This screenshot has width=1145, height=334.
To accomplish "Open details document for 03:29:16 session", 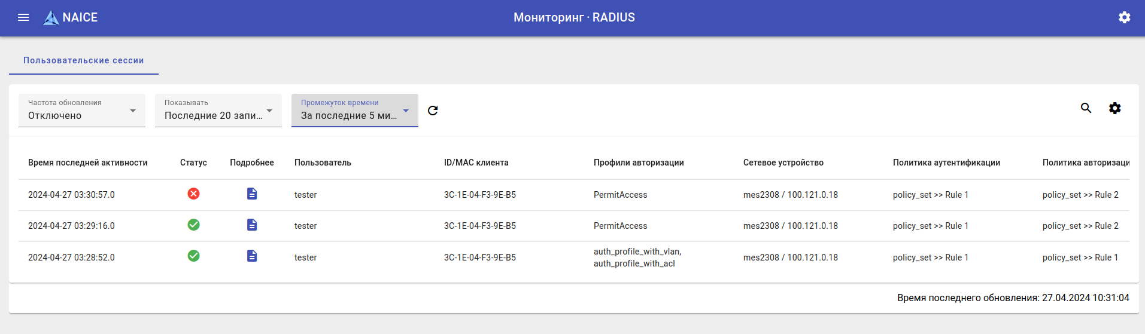I will click(252, 225).
